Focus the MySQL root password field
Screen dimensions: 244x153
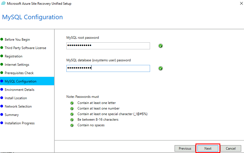point(108,46)
